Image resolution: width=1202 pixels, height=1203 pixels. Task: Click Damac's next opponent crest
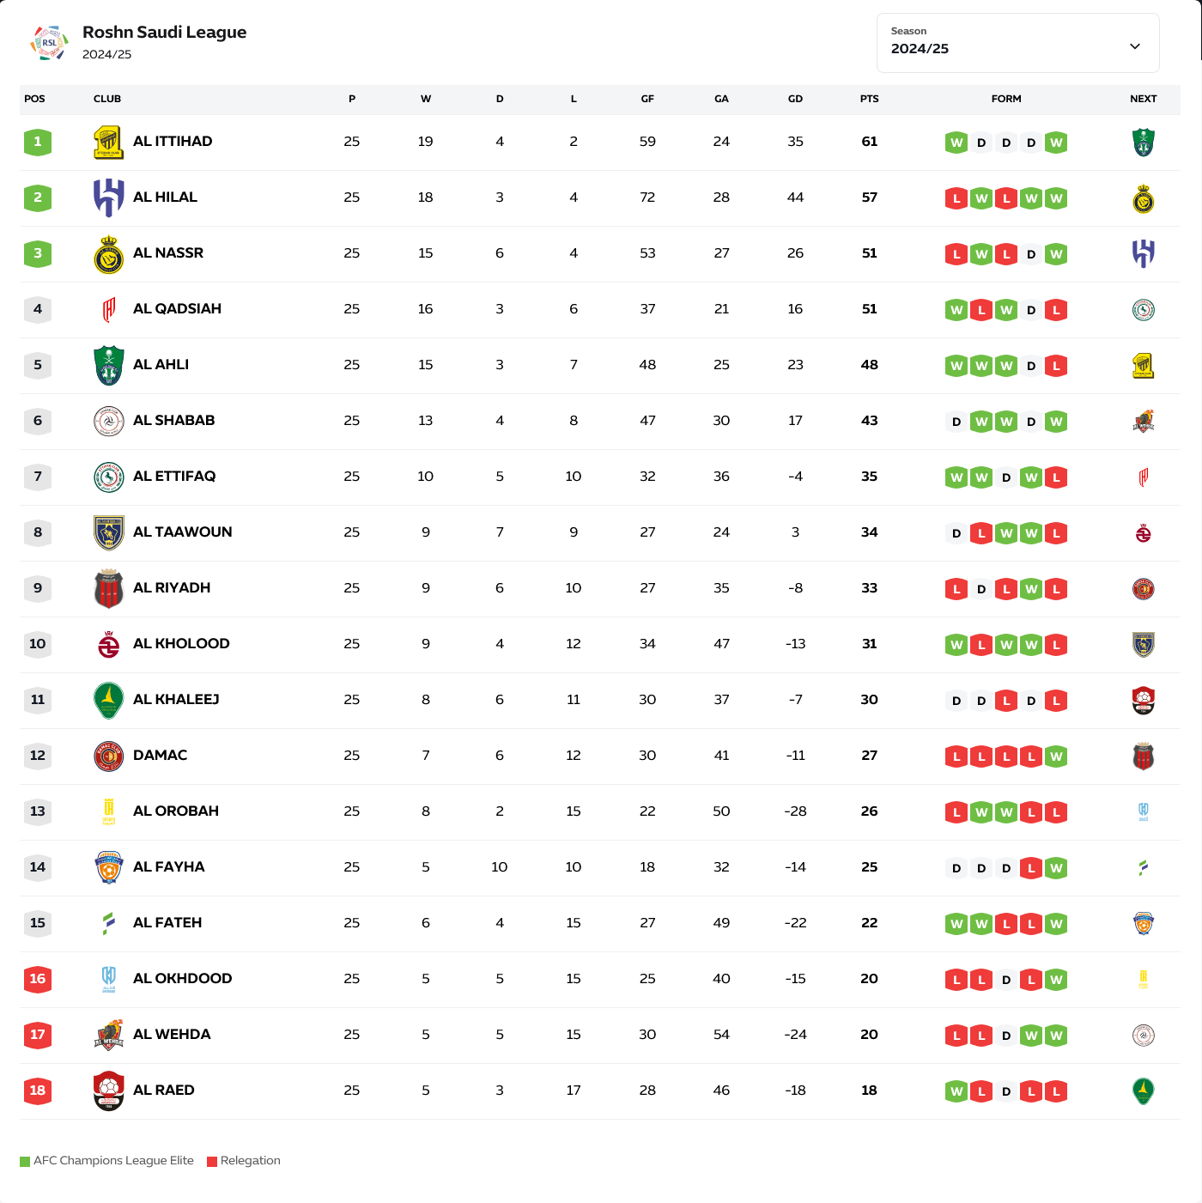[1143, 756]
